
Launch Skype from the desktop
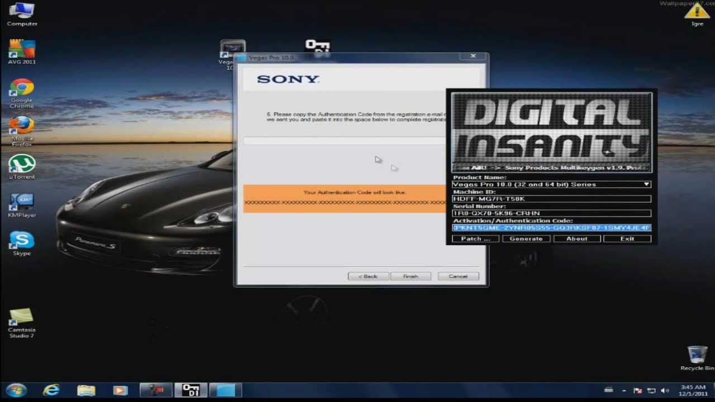click(22, 243)
